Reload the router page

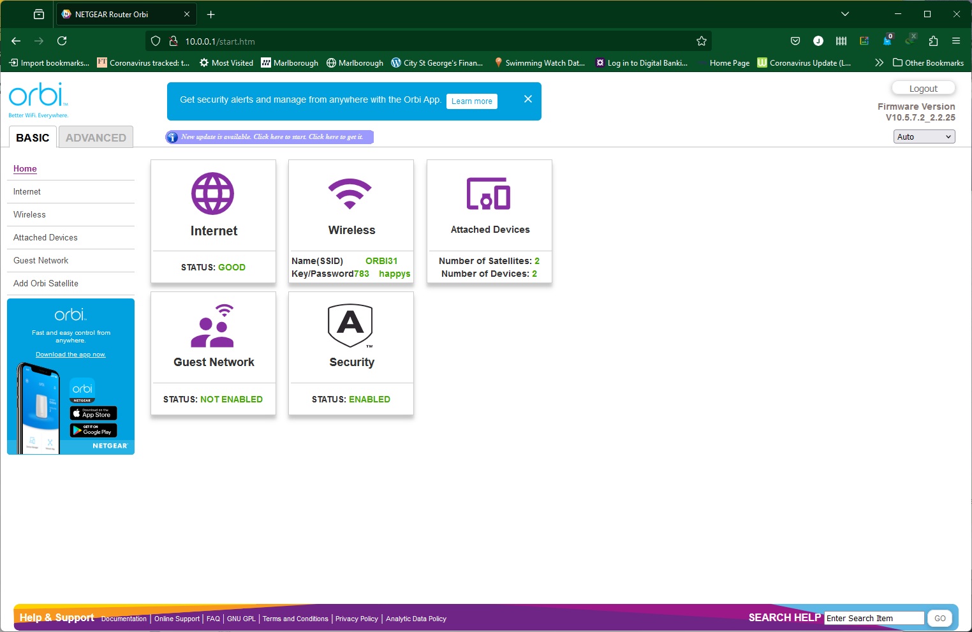[x=62, y=41]
